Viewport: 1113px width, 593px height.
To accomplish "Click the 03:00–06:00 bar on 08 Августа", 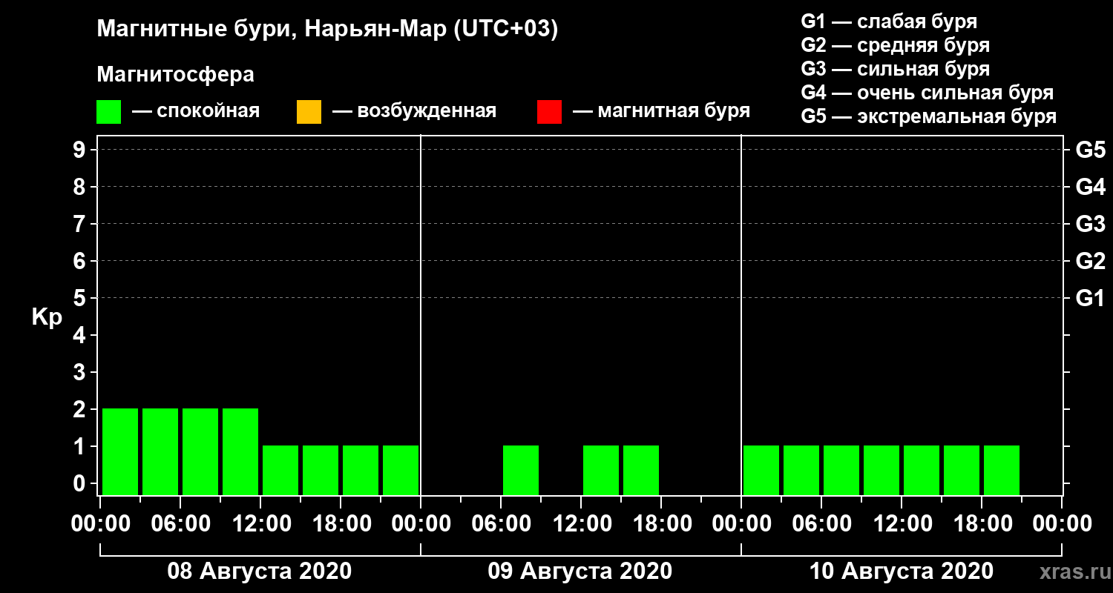I will pyautogui.click(x=160, y=451).
